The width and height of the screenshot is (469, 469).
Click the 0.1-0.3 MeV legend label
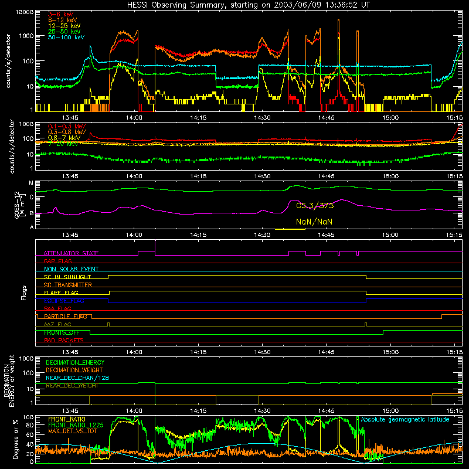coord(67,126)
